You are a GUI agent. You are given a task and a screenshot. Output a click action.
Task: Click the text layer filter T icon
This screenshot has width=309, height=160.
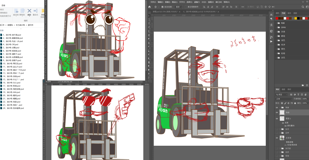tap(298, 94)
